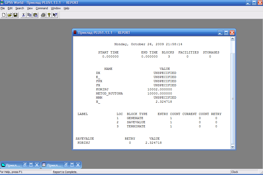Open a file with the folder icon
This screenshot has width=263, height=175.
[x=10, y=15]
